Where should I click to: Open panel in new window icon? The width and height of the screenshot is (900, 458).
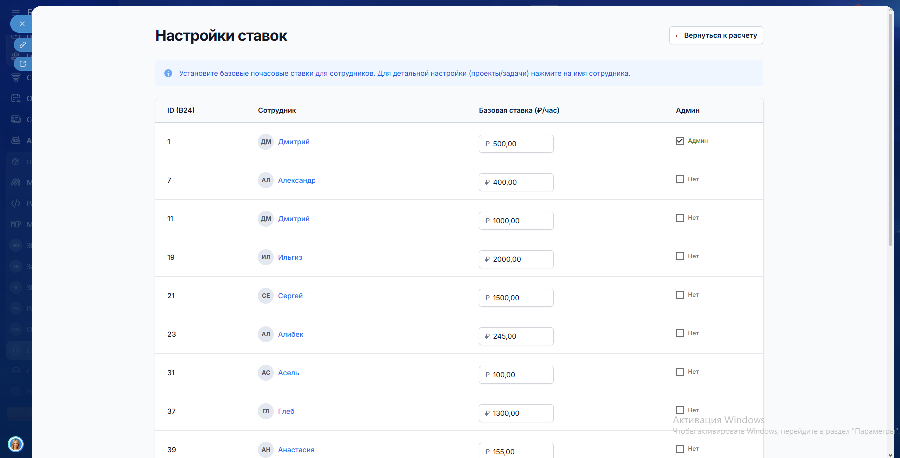(x=23, y=63)
